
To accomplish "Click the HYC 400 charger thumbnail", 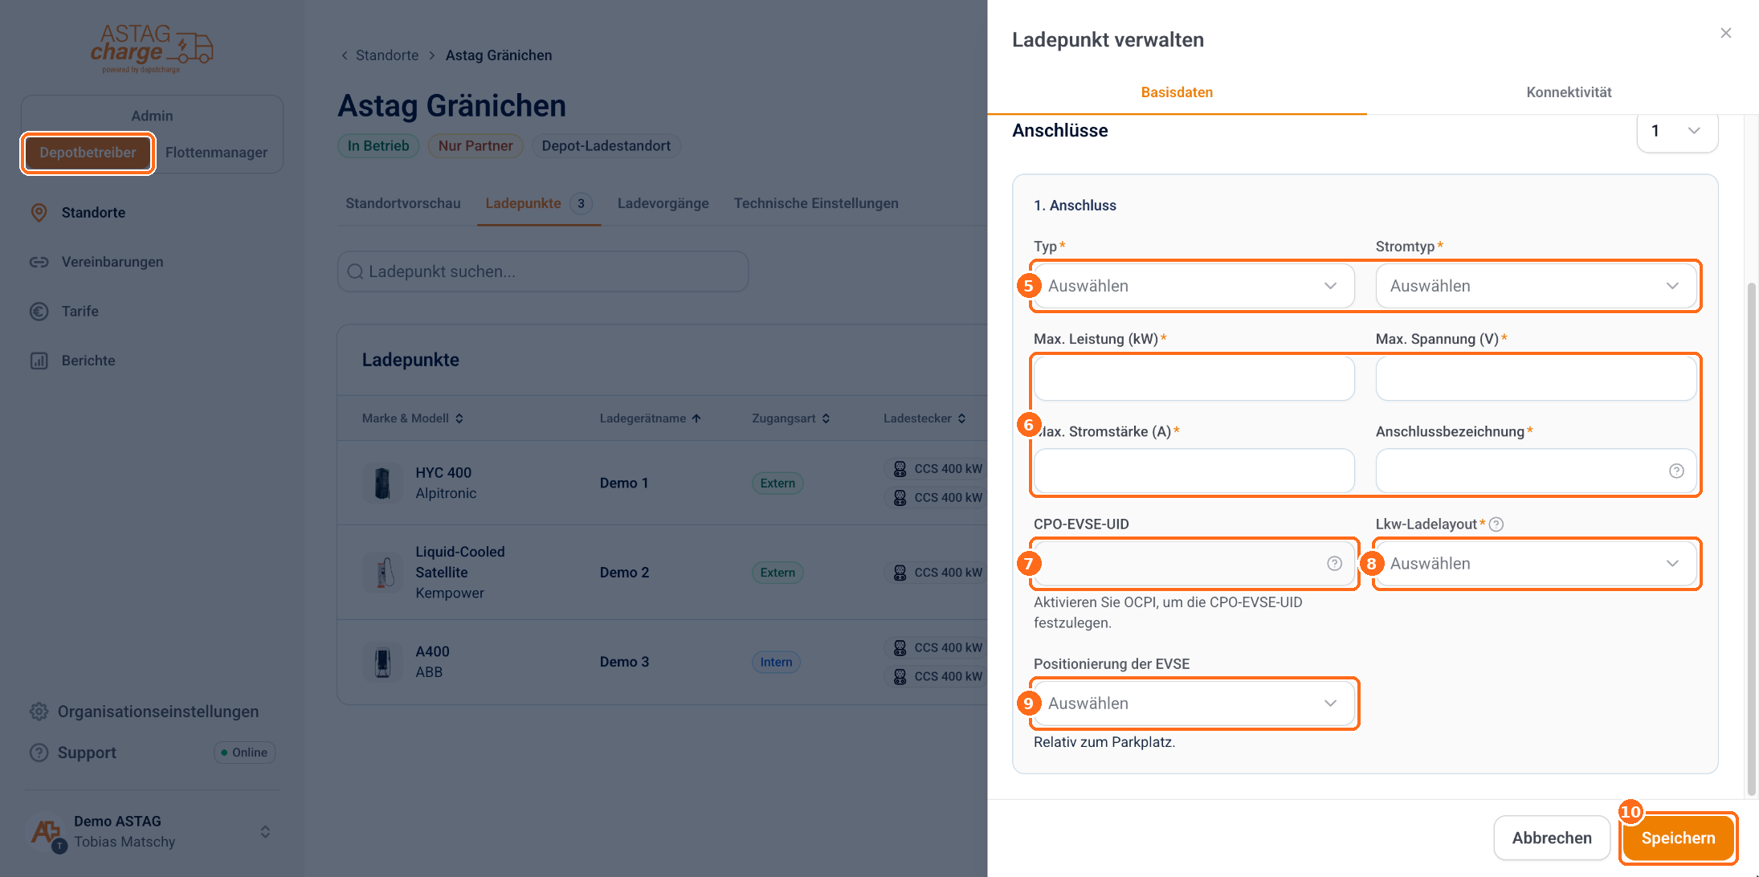I will click(x=382, y=483).
